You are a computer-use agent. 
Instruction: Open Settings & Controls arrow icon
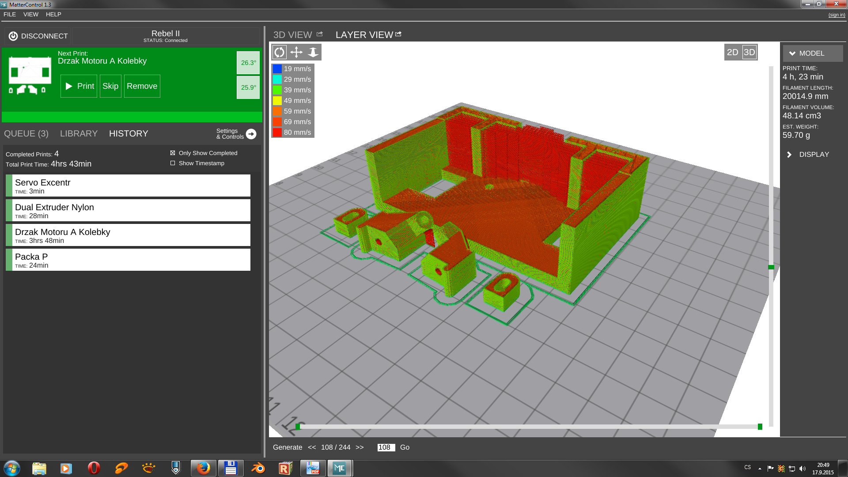(x=251, y=134)
